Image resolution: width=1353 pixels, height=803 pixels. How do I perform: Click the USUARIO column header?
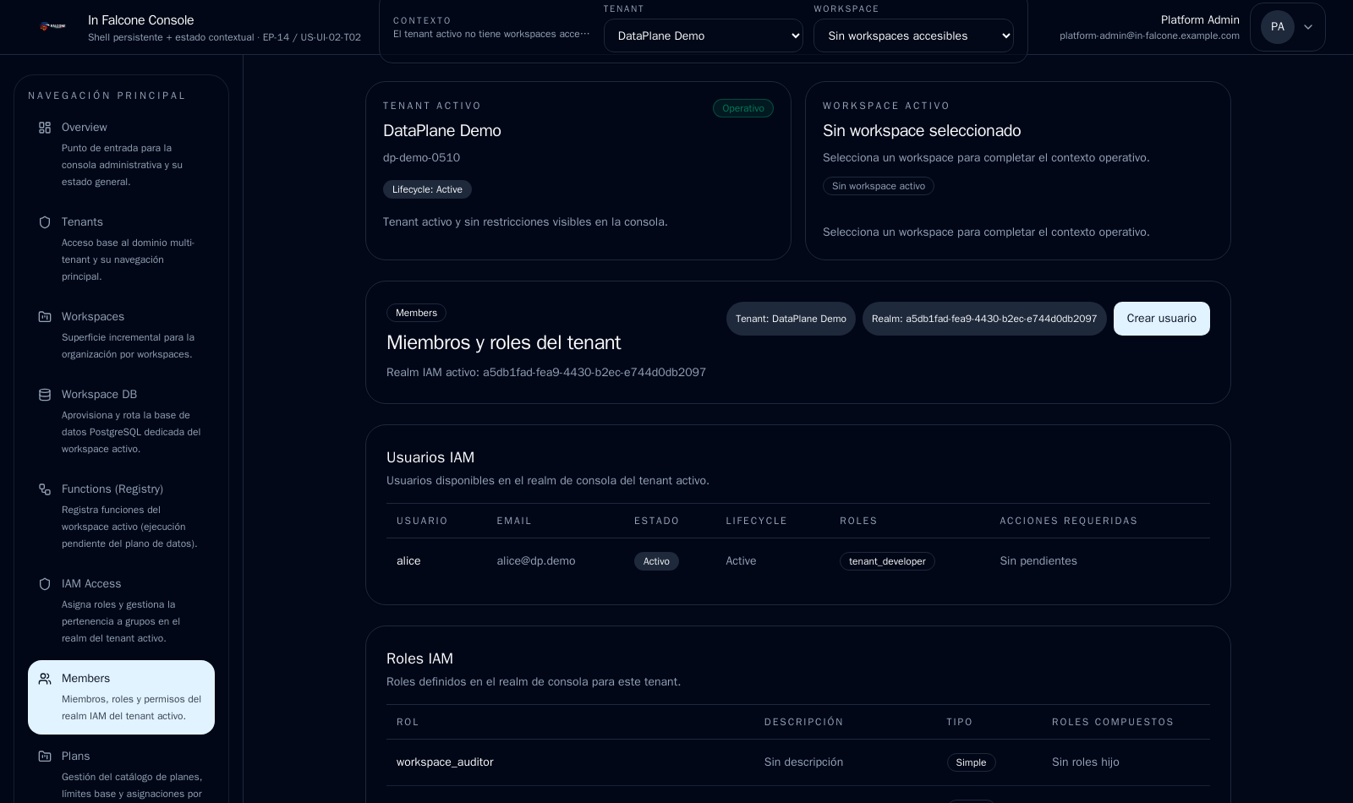pyautogui.click(x=422, y=521)
